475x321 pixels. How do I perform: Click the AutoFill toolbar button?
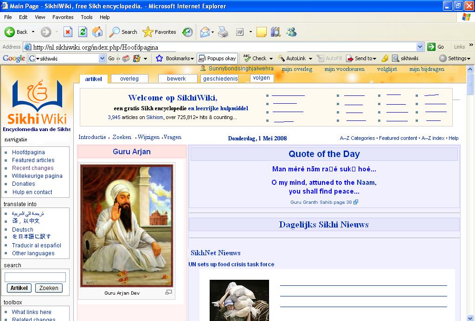tap(330, 58)
